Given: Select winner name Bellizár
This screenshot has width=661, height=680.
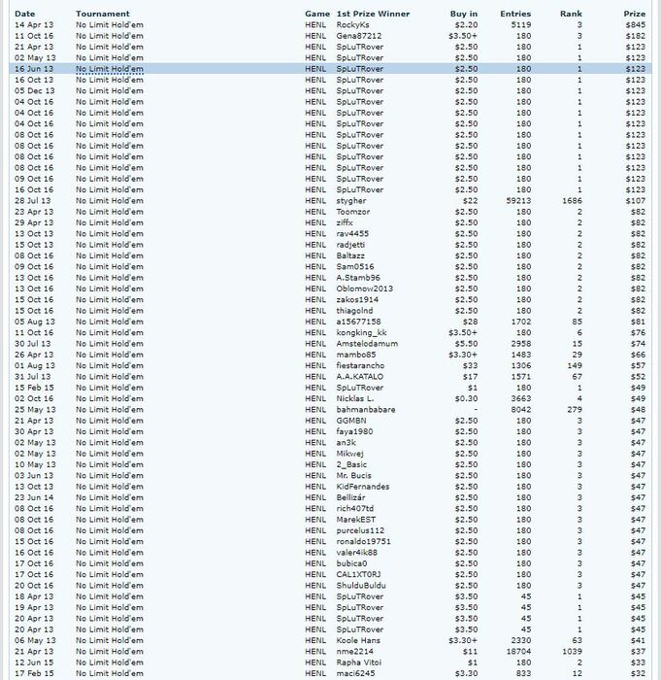Looking at the screenshot, I should coord(350,497).
